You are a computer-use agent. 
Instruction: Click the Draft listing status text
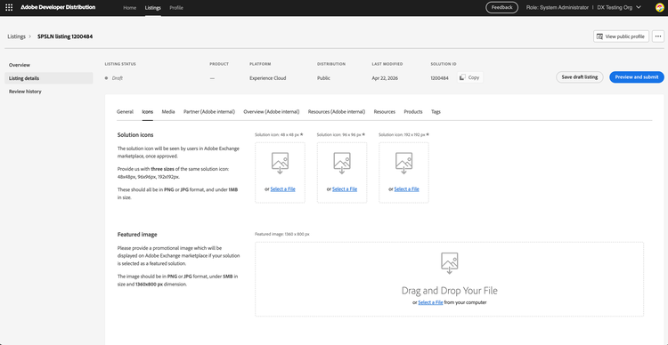(118, 78)
